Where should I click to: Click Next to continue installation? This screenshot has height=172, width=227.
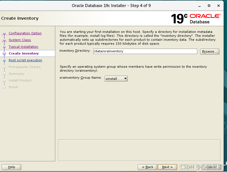click(x=167, y=167)
